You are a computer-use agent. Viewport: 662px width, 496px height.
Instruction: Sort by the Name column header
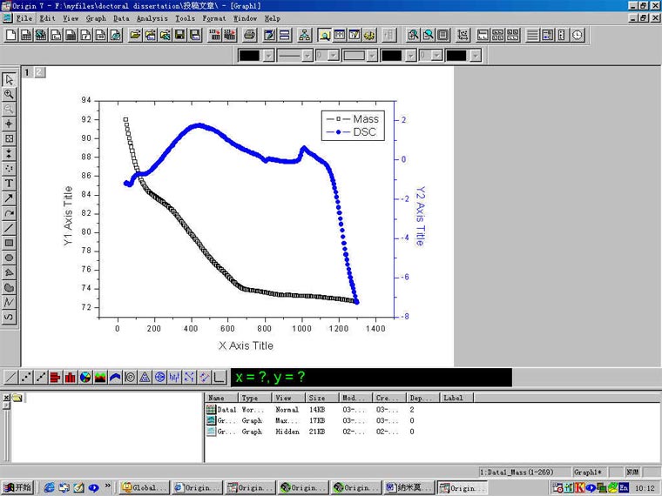pos(221,398)
